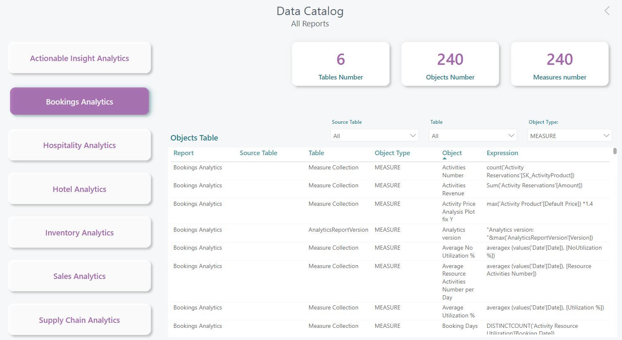Choose Inventory Analytics from the sidebar
This screenshot has height=340, width=622.
point(80,233)
